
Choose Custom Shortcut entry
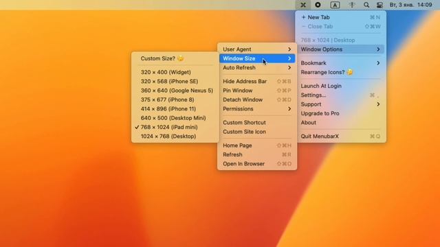click(x=257, y=123)
